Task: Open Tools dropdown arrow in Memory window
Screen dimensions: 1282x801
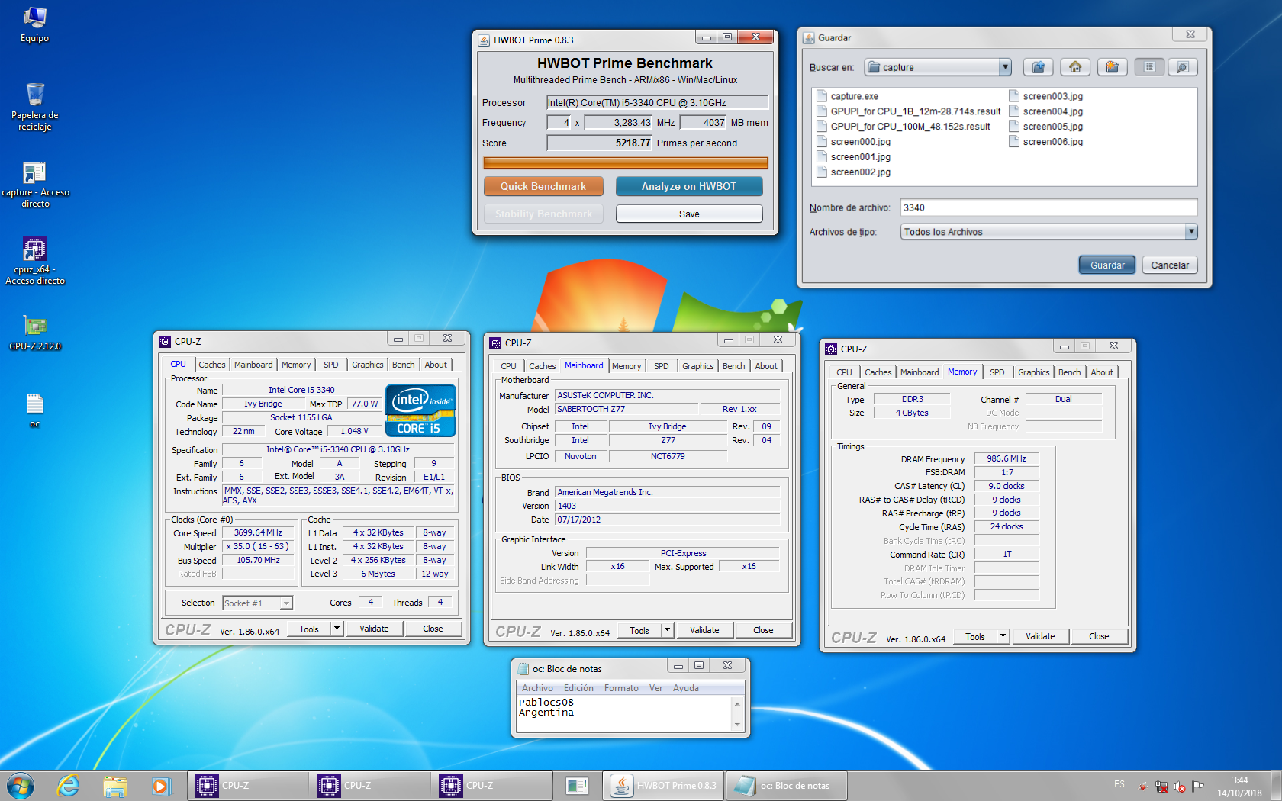Action: pos(1003,636)
